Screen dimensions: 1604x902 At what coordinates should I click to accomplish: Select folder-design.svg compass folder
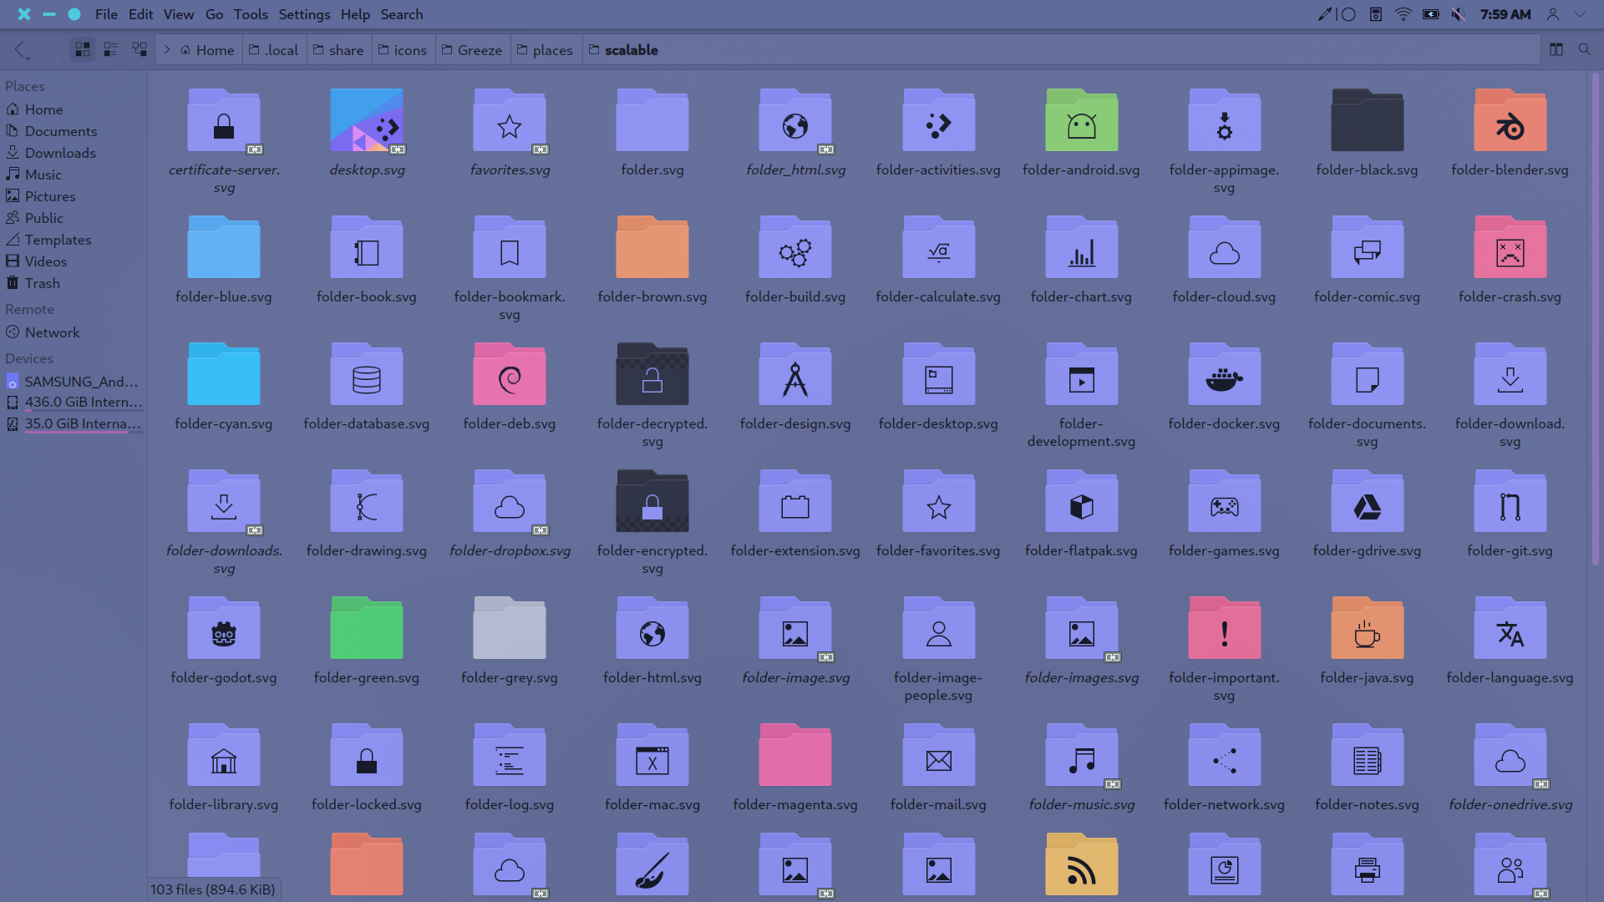(795, 375)
